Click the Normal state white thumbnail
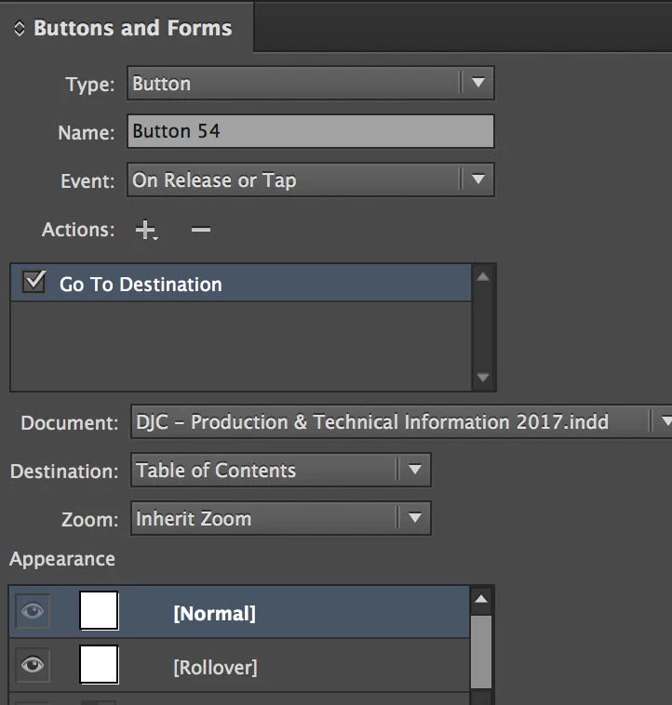The height and width of the screenshot is (705, 672). 99,611
